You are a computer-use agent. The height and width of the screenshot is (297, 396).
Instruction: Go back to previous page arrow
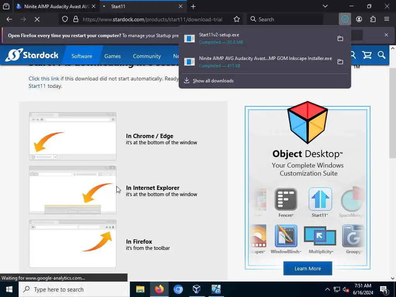tap(9, 19)
